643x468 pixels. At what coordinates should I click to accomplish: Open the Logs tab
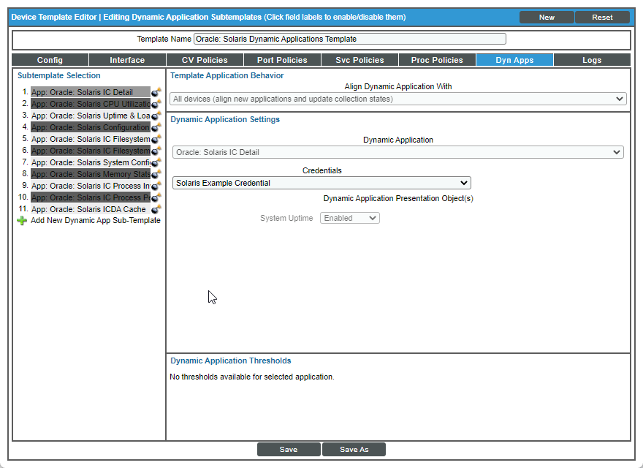pos(592,60)
